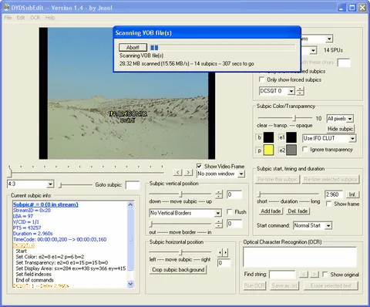Click the "Duration = 2.960s" line

(x=33, y=234)
